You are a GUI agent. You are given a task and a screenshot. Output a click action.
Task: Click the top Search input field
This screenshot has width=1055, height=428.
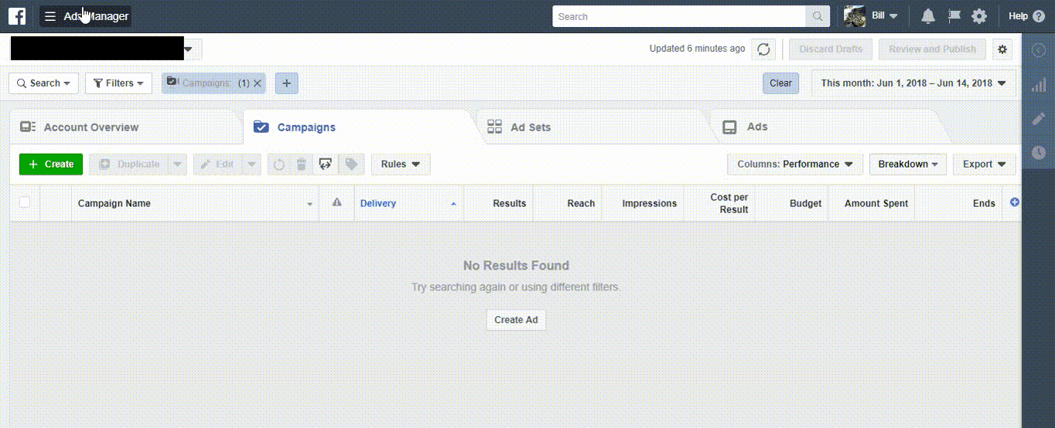click(679, 16)
